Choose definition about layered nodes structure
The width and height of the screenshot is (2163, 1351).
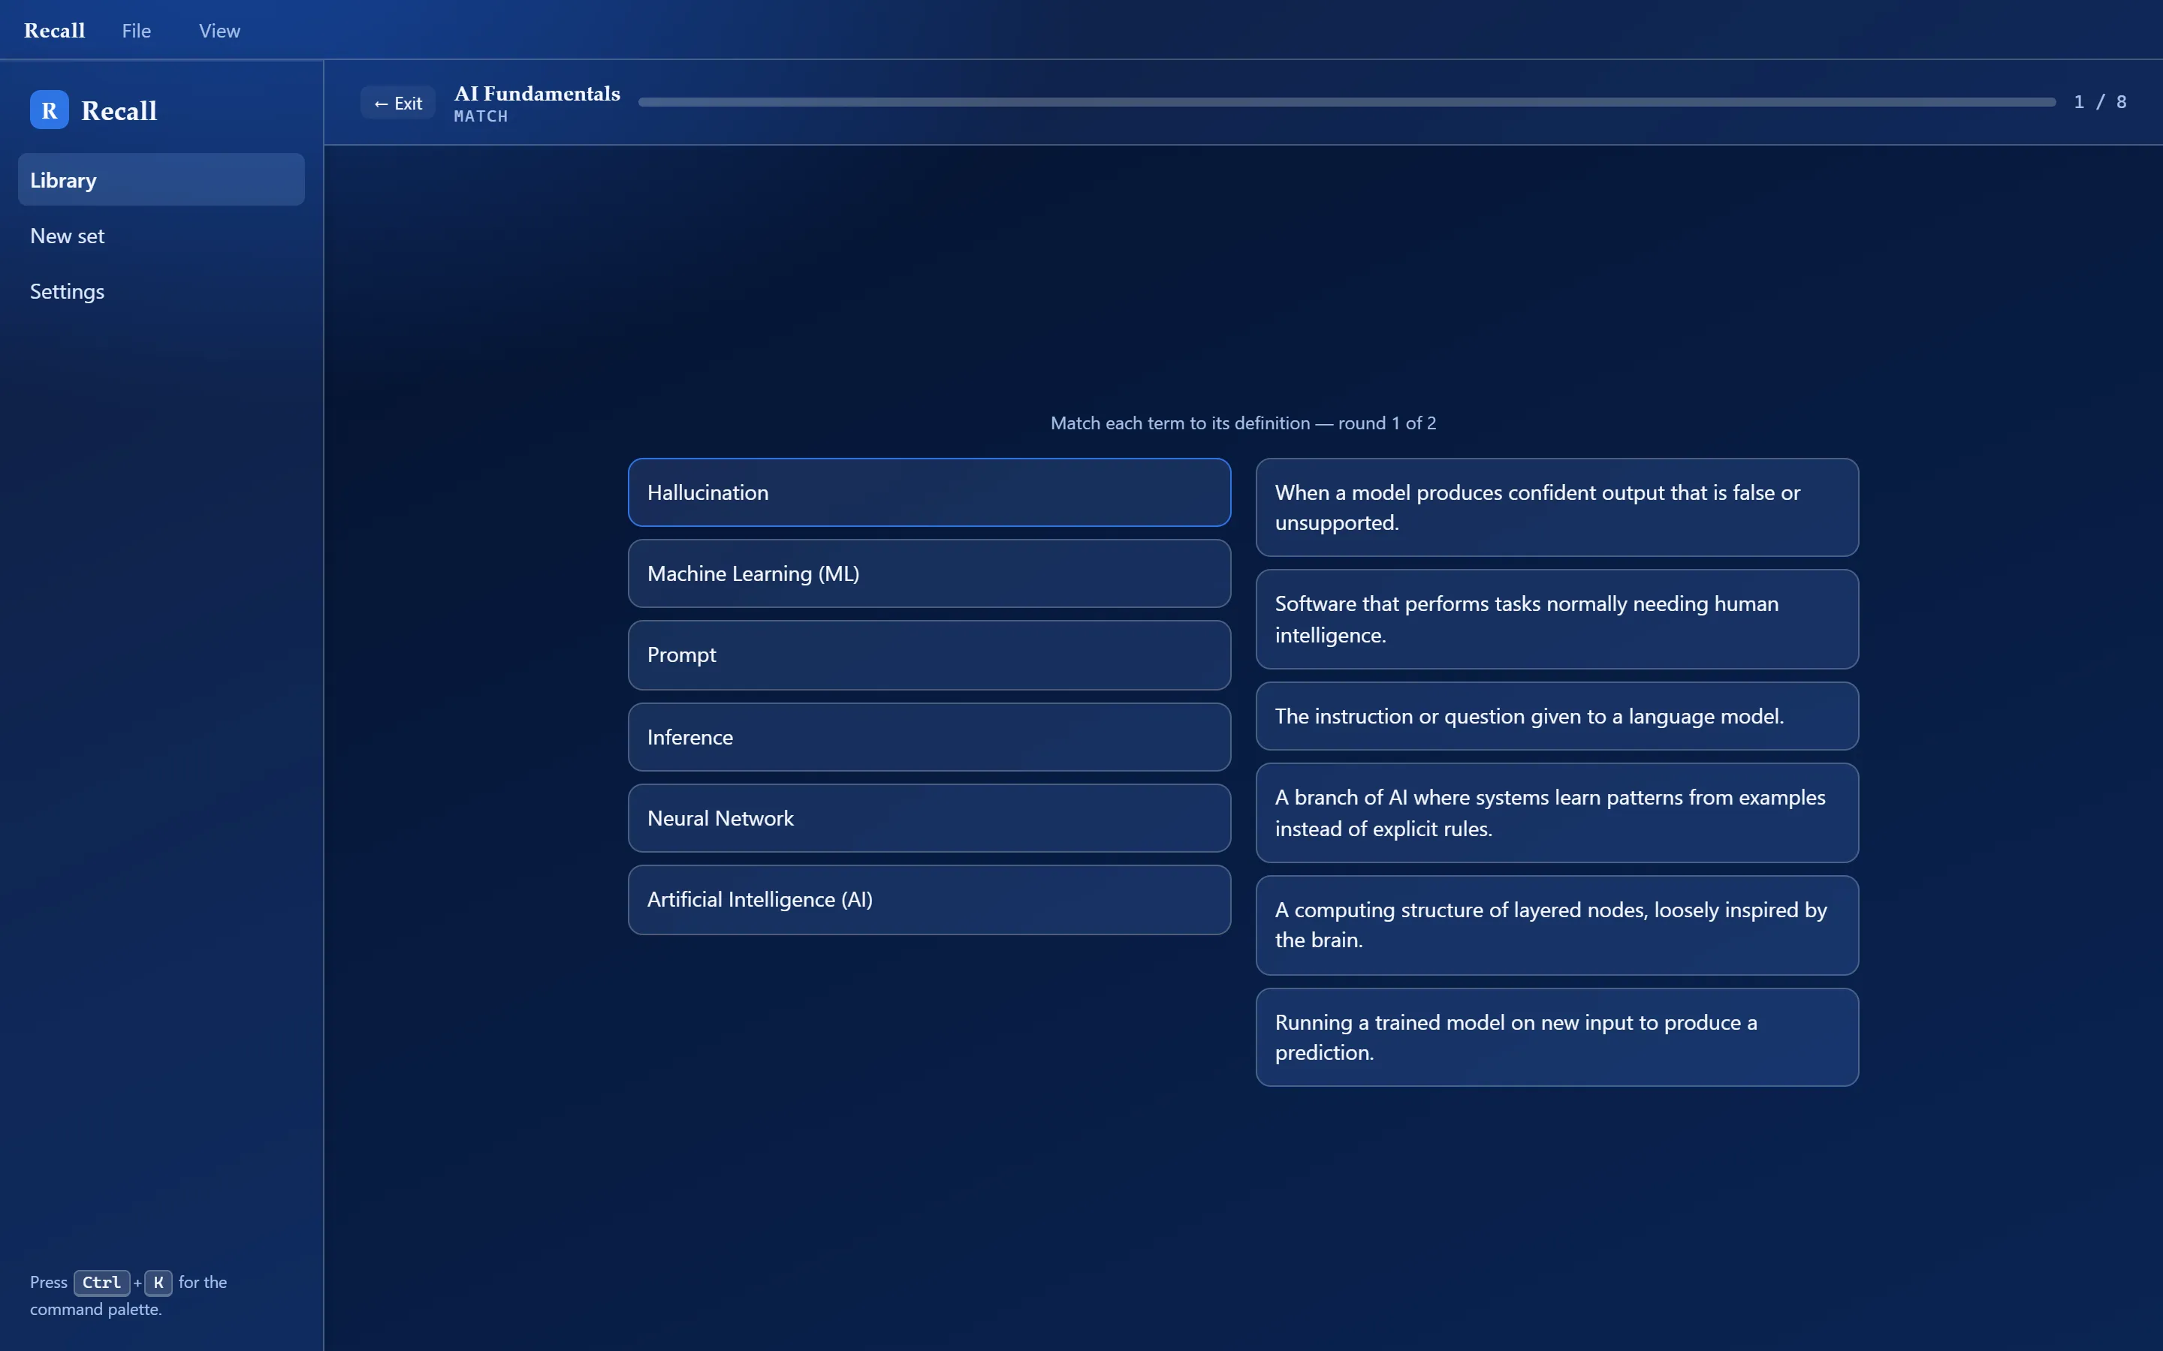[1557, 925]
